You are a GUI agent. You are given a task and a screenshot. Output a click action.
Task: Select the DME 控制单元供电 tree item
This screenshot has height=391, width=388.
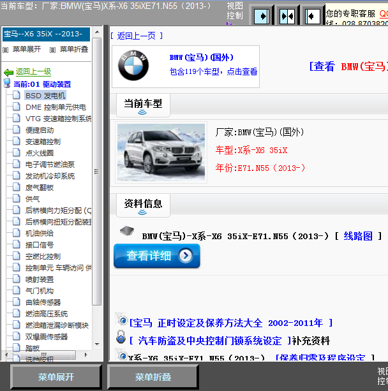tap(56, 107)
